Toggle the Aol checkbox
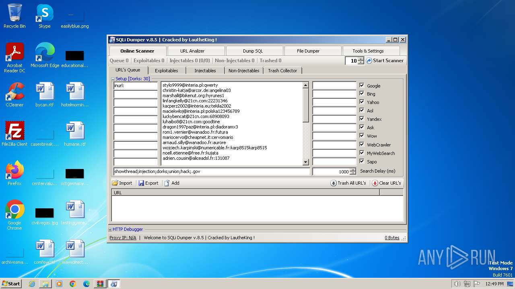Screen dimensions: 515x289 [x=362, y=110]
